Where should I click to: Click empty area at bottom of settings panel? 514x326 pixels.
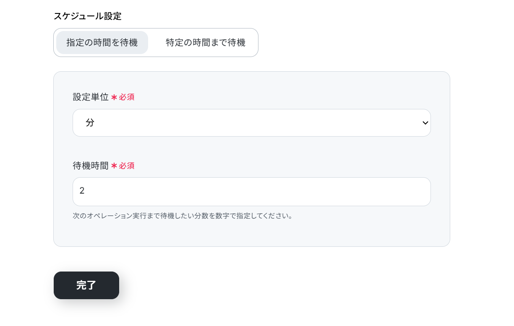pyautogui.click(x=252, y=234)
